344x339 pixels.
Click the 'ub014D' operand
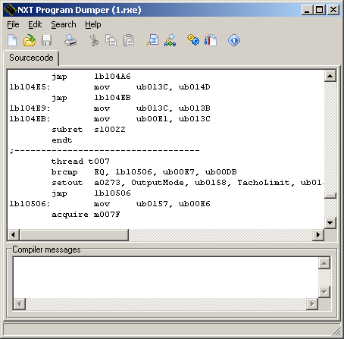click(x=195, y=87)
